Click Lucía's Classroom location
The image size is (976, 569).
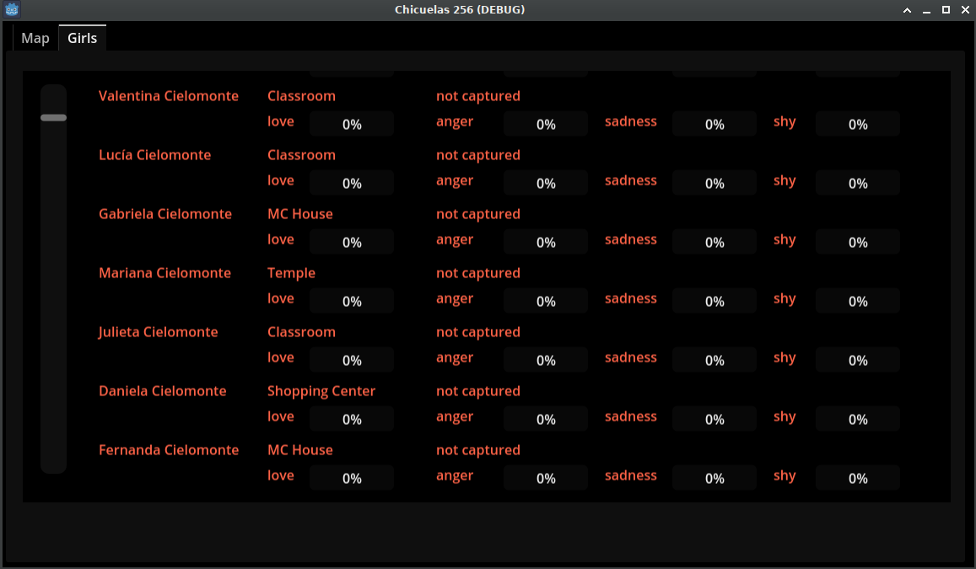tap(301, 155)
